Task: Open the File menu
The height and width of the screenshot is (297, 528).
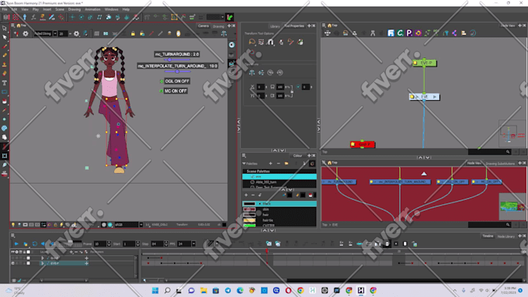Action: (5, 9)
